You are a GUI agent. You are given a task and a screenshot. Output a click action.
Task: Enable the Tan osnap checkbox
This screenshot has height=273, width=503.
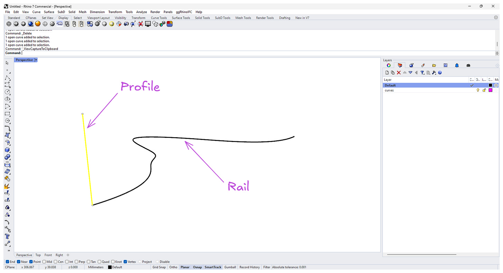coord(89,262)
